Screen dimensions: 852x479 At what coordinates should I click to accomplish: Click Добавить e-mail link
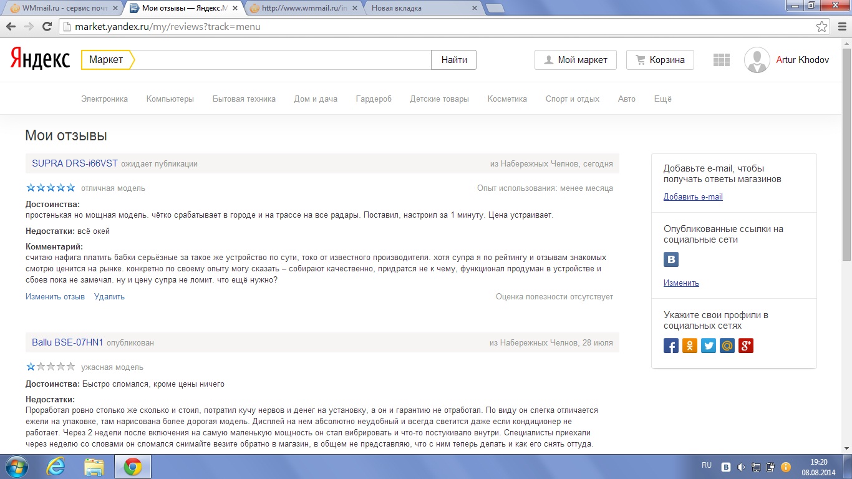coord(693,197)
